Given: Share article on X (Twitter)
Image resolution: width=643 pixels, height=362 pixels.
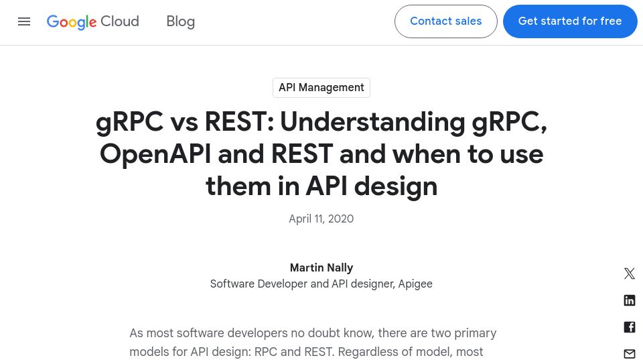Looking at the screenshot, I should [630, 274].
